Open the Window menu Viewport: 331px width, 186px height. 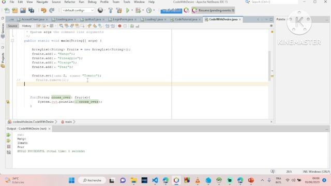pyautogui.click(x=139, y=2)
